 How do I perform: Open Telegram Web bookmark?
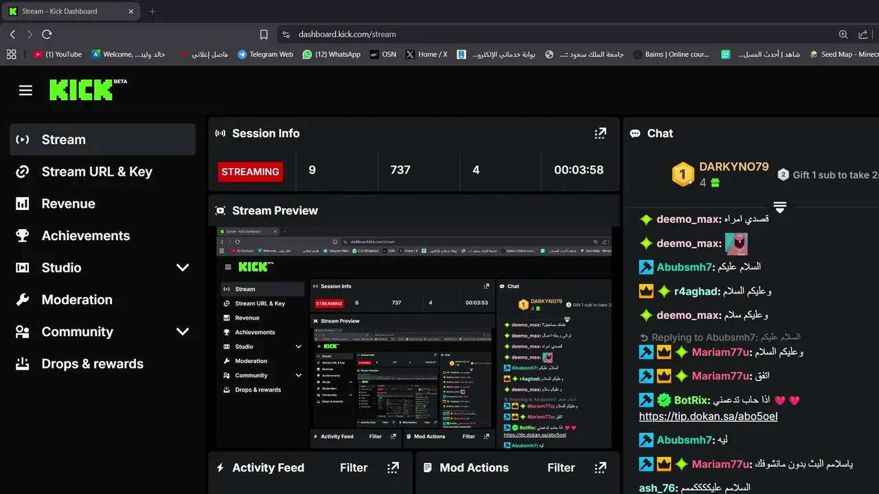pos(265,54)
